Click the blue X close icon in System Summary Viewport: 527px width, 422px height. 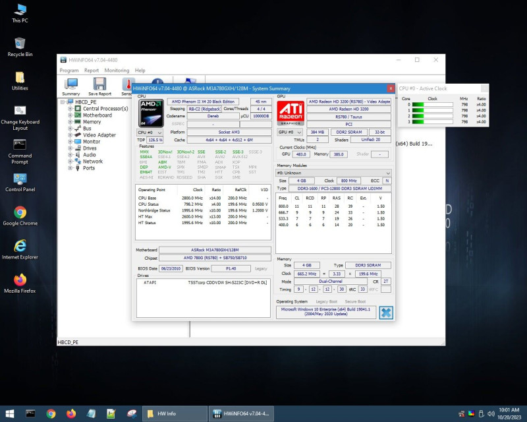click(x=386, y=313)
